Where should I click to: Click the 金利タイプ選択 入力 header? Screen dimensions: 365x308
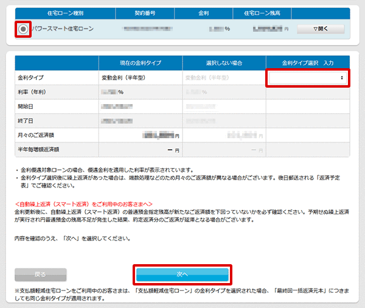pyautogui.click(x=308, y=63)
